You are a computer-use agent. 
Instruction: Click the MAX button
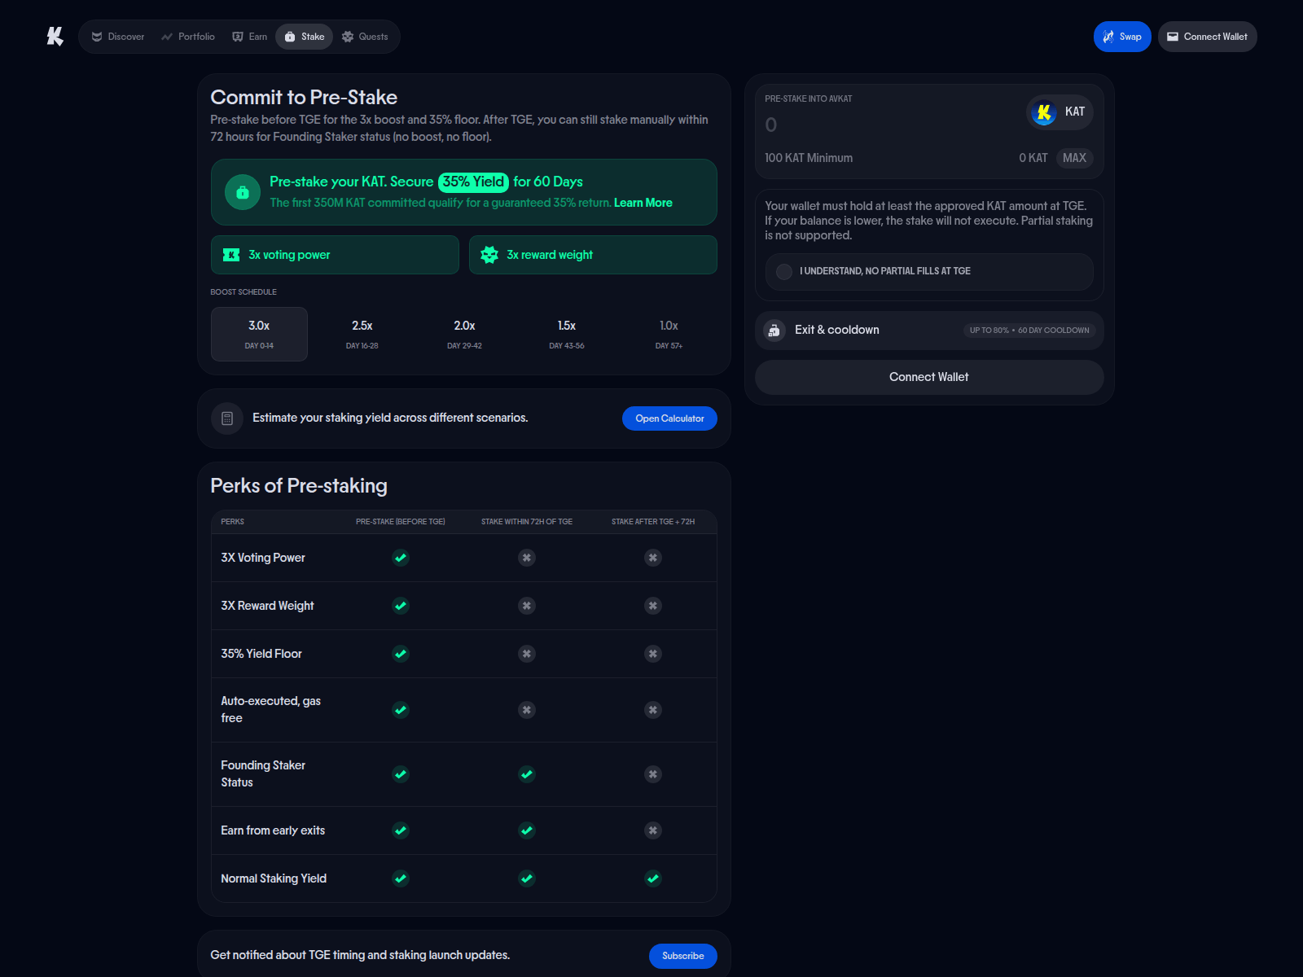click(x=1074, y=158)
